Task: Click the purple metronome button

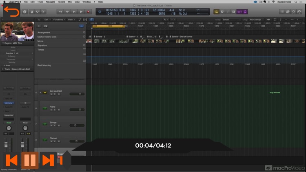Action: click(246, 12)
